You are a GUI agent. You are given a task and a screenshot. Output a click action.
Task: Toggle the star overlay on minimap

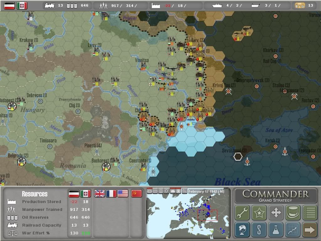[x=178, y=191]
